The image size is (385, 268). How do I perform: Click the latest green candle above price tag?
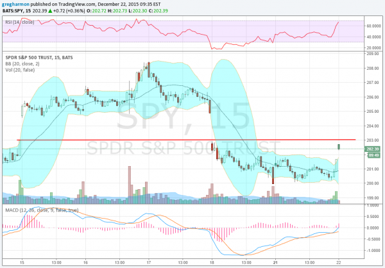tap(339, 147)
